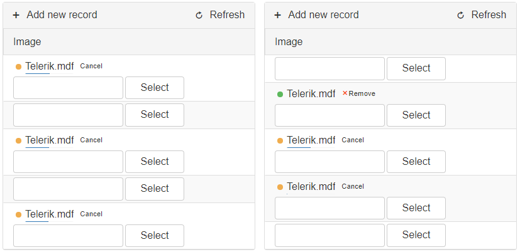The height and width of the screenshot is (252, 520).
Task: Click red X Remove icon beside Telerik.mdf
Action: coord(345,93)
